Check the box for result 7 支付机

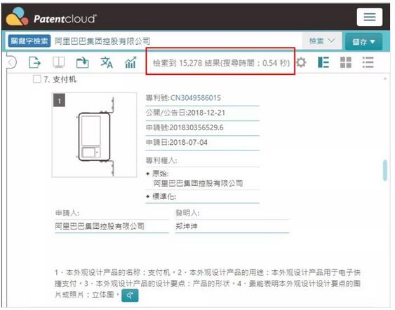pos(36,79)
